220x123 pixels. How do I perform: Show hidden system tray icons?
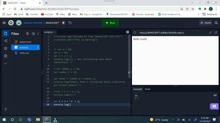[x=173, y=120]
